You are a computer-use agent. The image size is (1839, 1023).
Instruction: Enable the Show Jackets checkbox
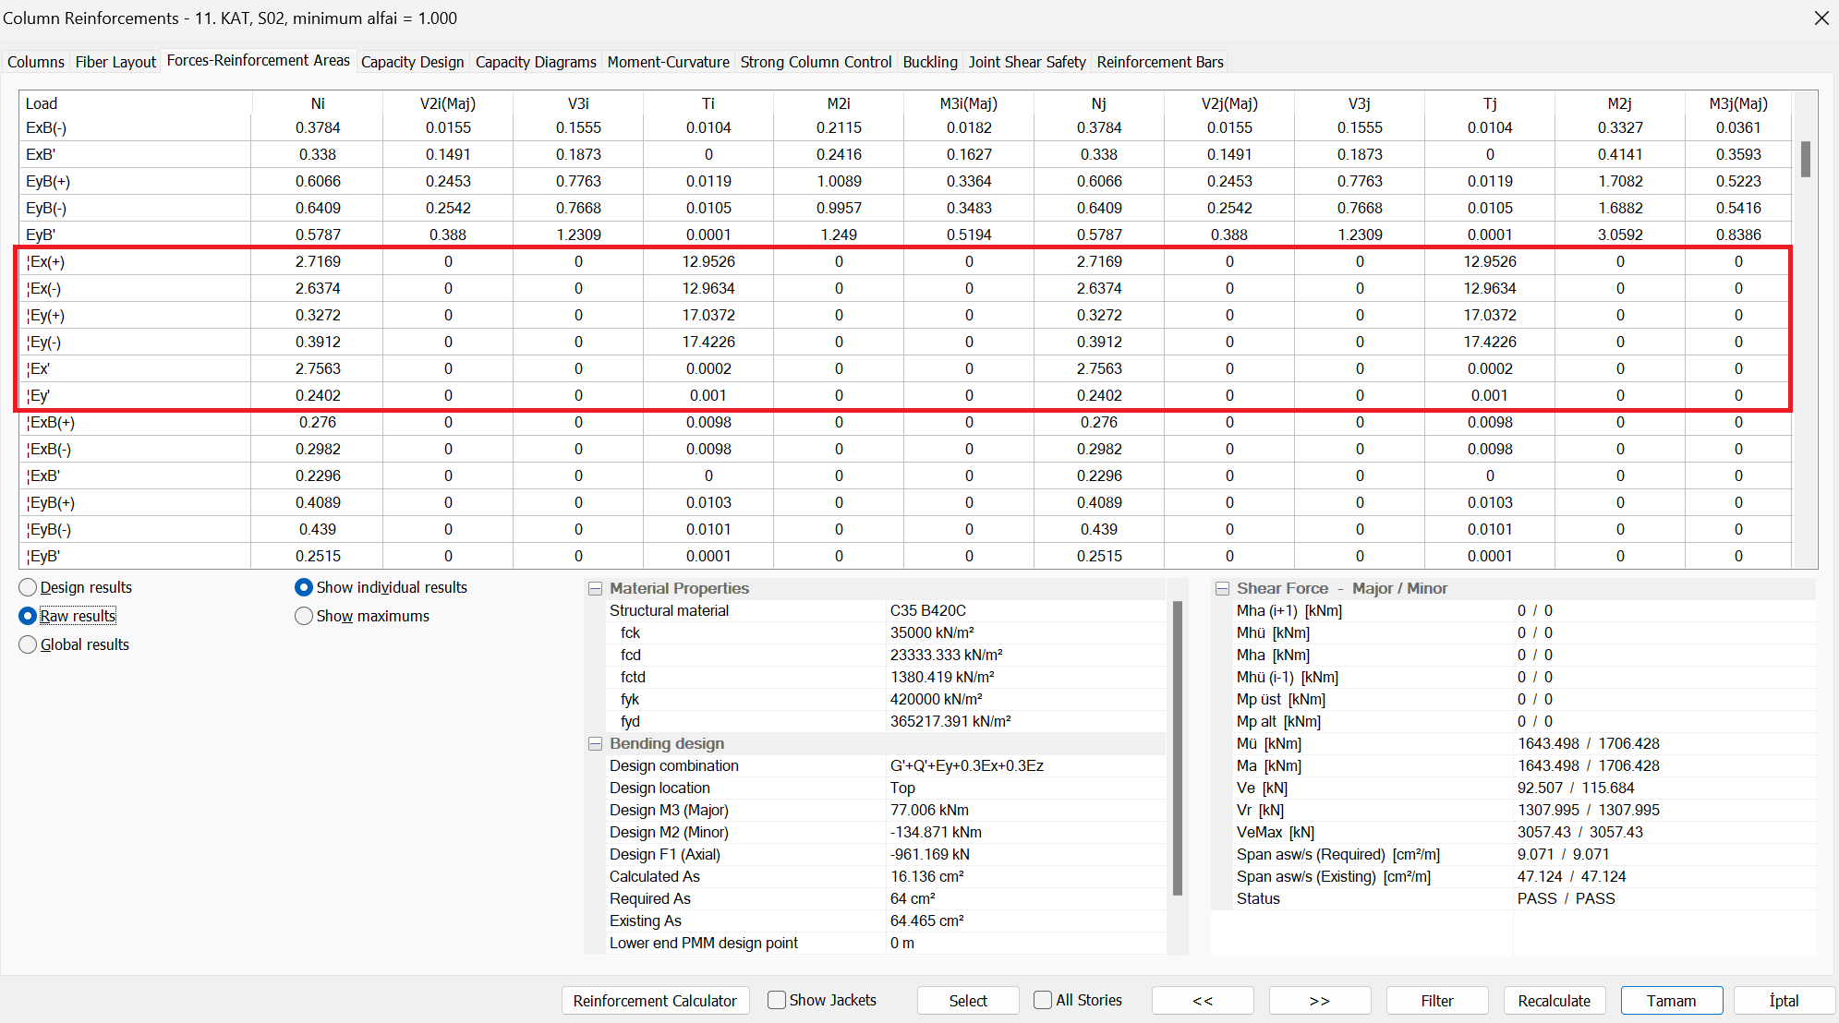777,1001
